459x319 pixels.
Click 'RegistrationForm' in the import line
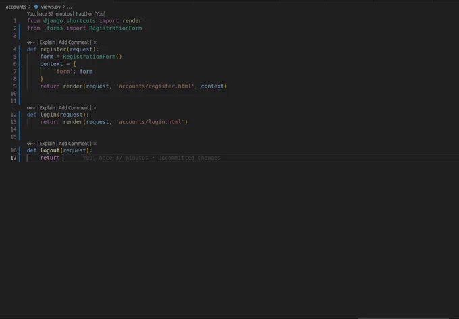point(115,28)
